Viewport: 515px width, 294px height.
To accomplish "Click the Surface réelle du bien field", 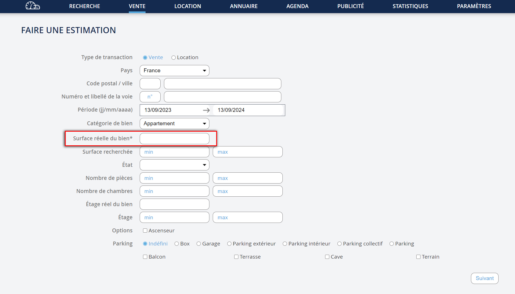I will [x=174, y=139].
